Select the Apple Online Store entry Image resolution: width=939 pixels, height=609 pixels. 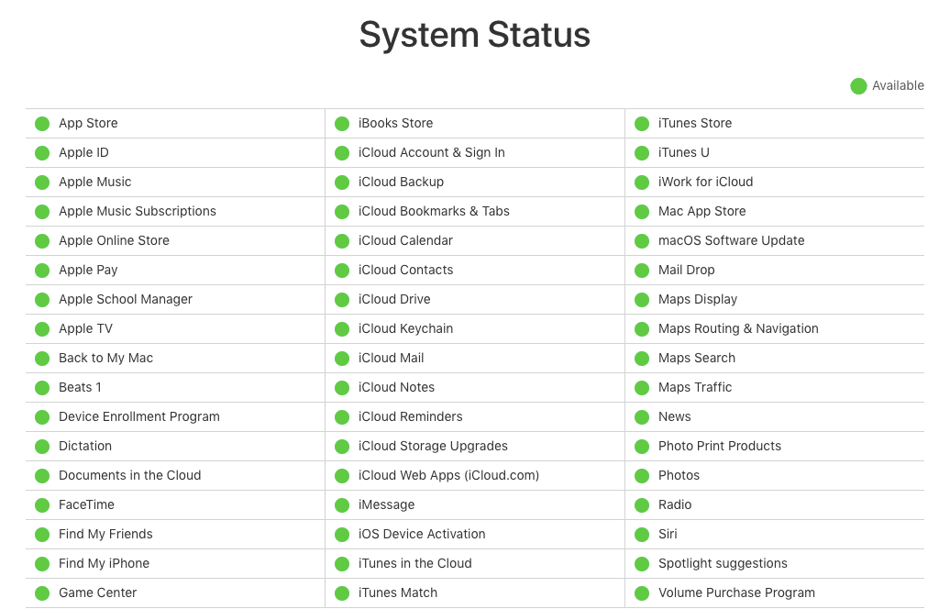[x=114, y=240]
